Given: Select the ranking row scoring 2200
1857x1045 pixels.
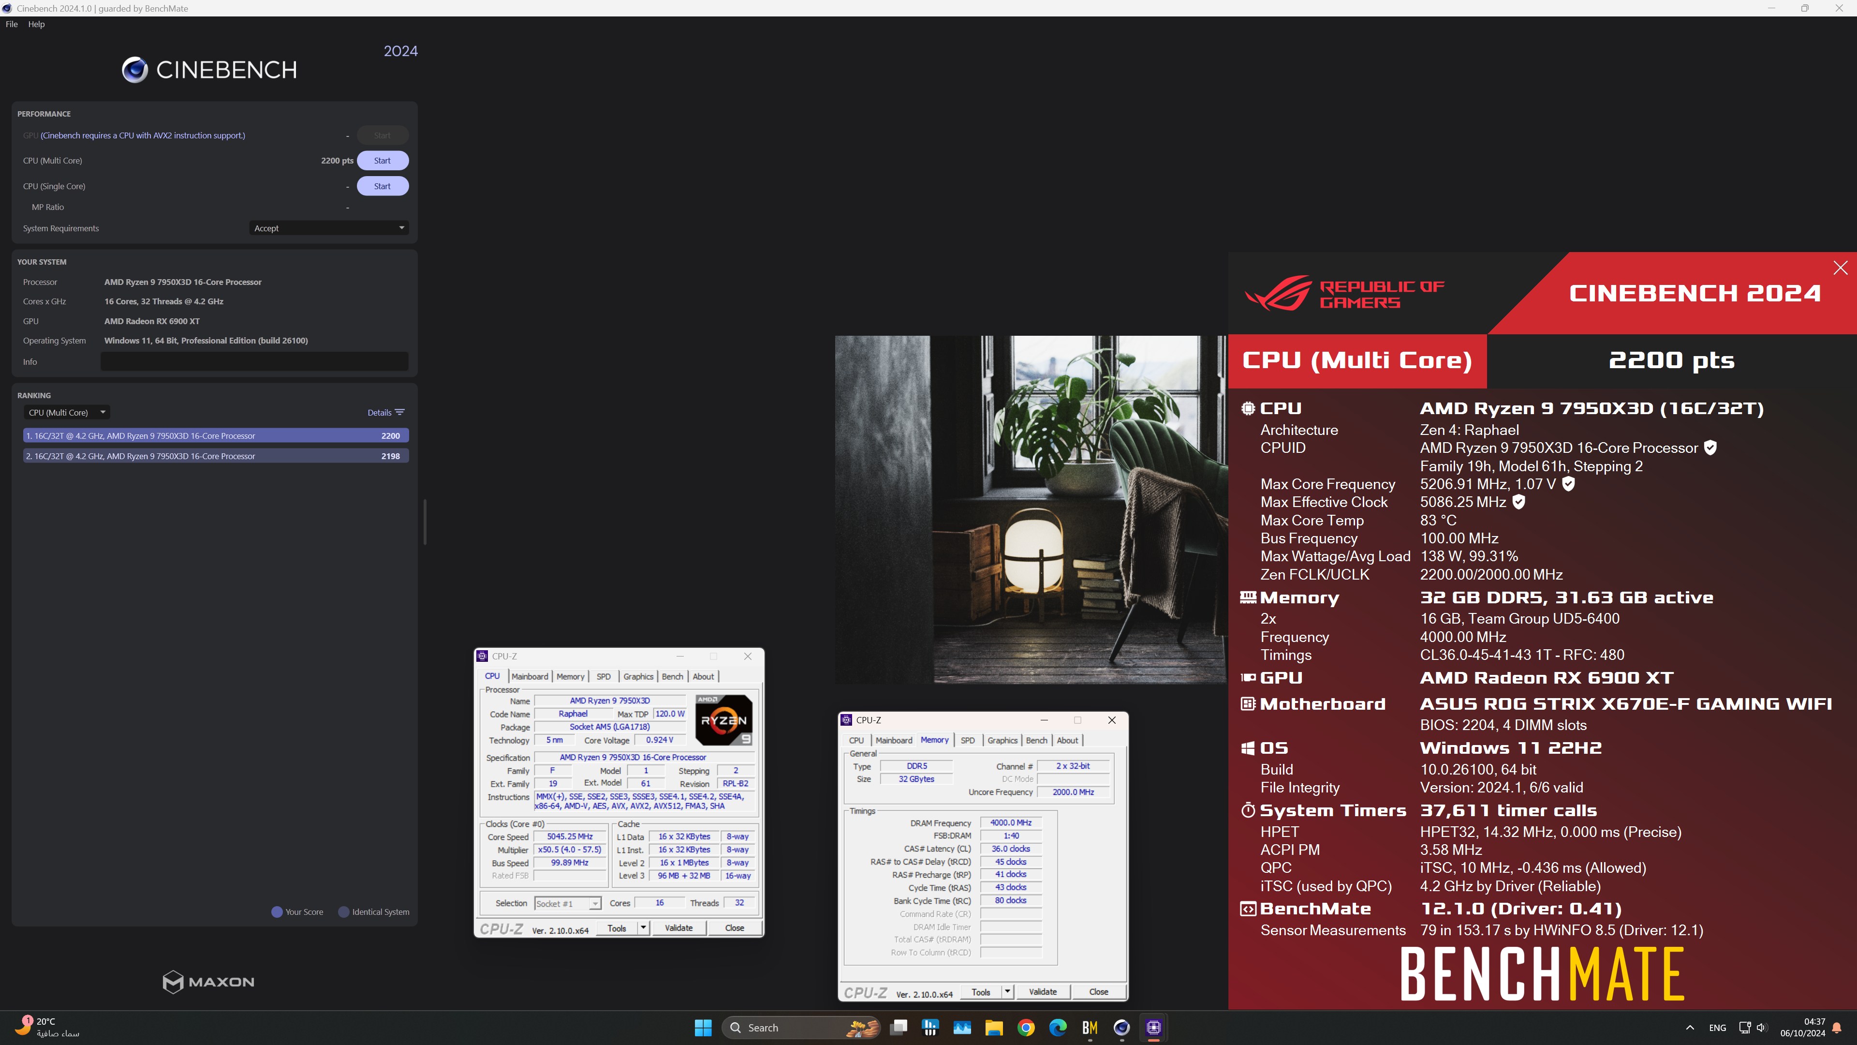Looking at the screenshot, I should pos(216,435).
